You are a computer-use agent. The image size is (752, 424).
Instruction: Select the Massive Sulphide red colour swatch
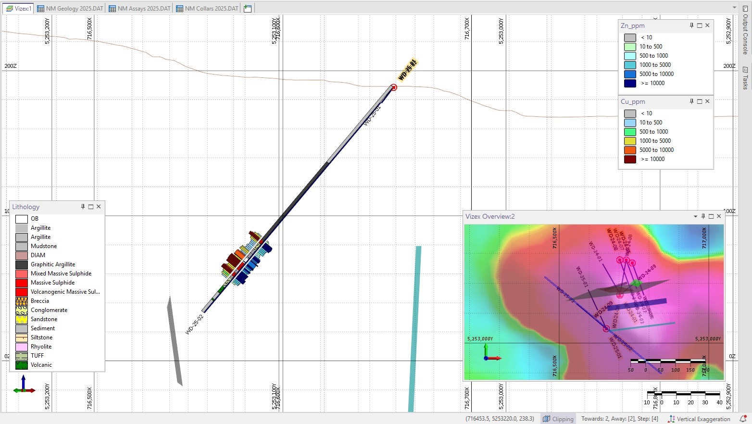[22, 283]
